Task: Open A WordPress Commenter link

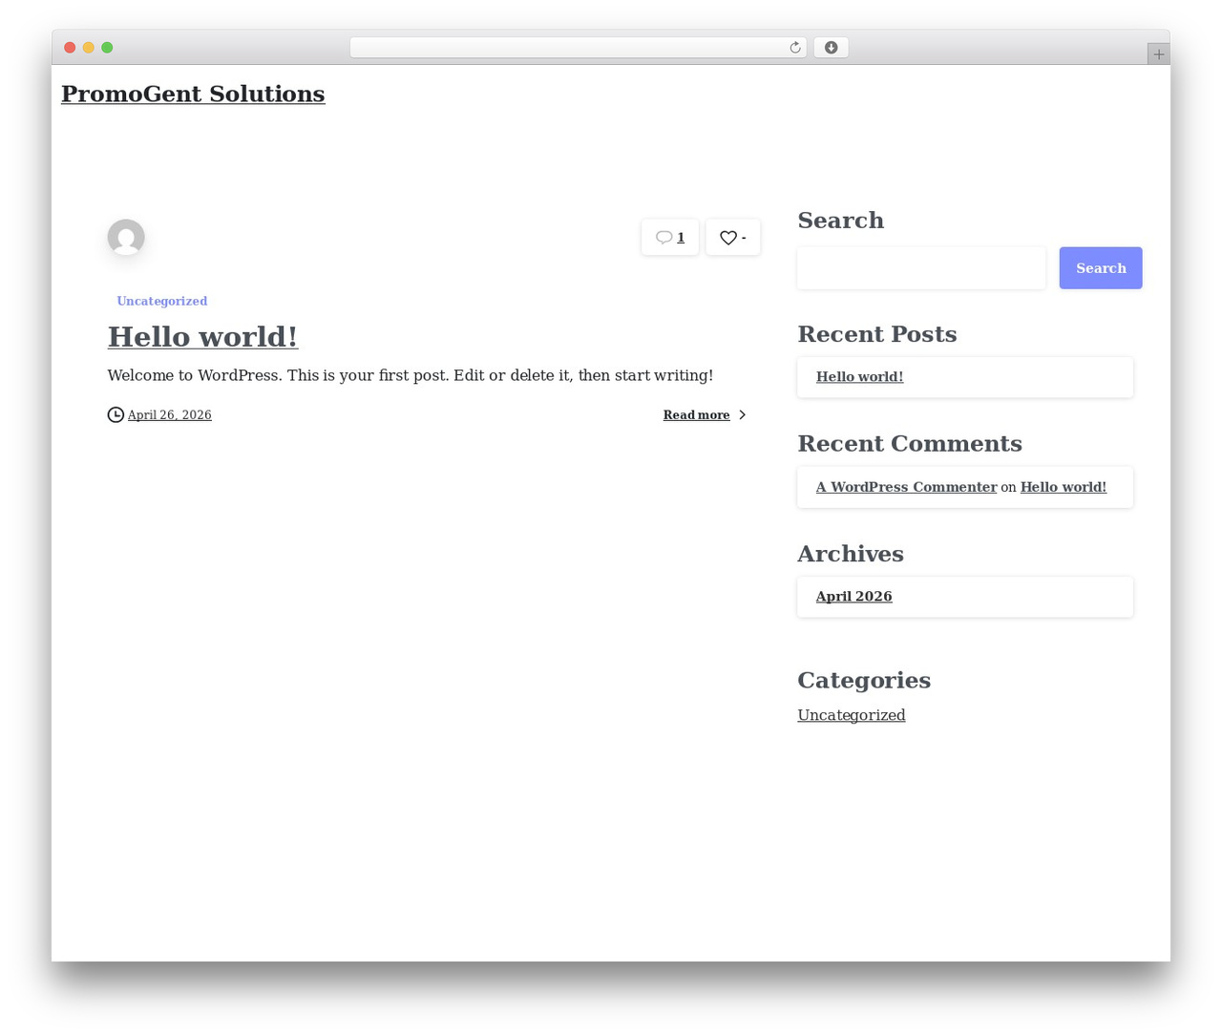Action: (906, 487)
